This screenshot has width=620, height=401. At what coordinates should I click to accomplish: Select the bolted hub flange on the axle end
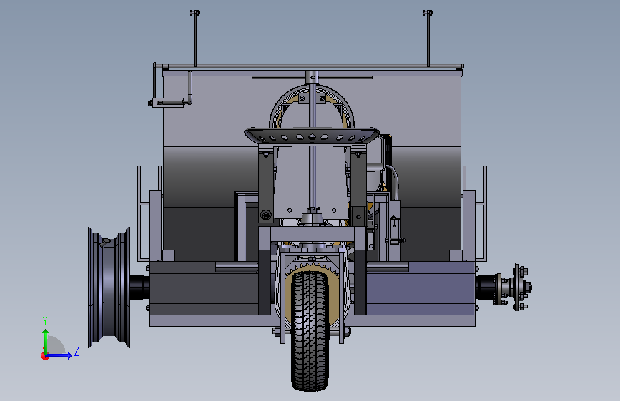coord(518,288)
